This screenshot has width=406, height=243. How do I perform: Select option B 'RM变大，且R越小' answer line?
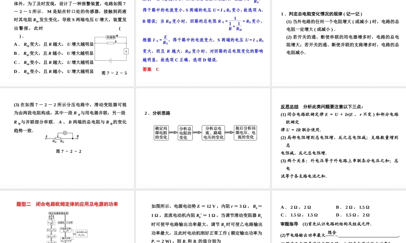point(54,53)
